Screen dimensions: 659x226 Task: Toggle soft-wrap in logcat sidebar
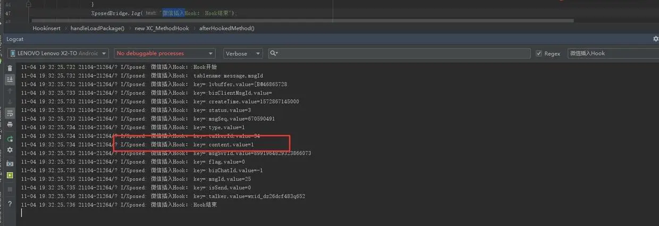point(10,114)
